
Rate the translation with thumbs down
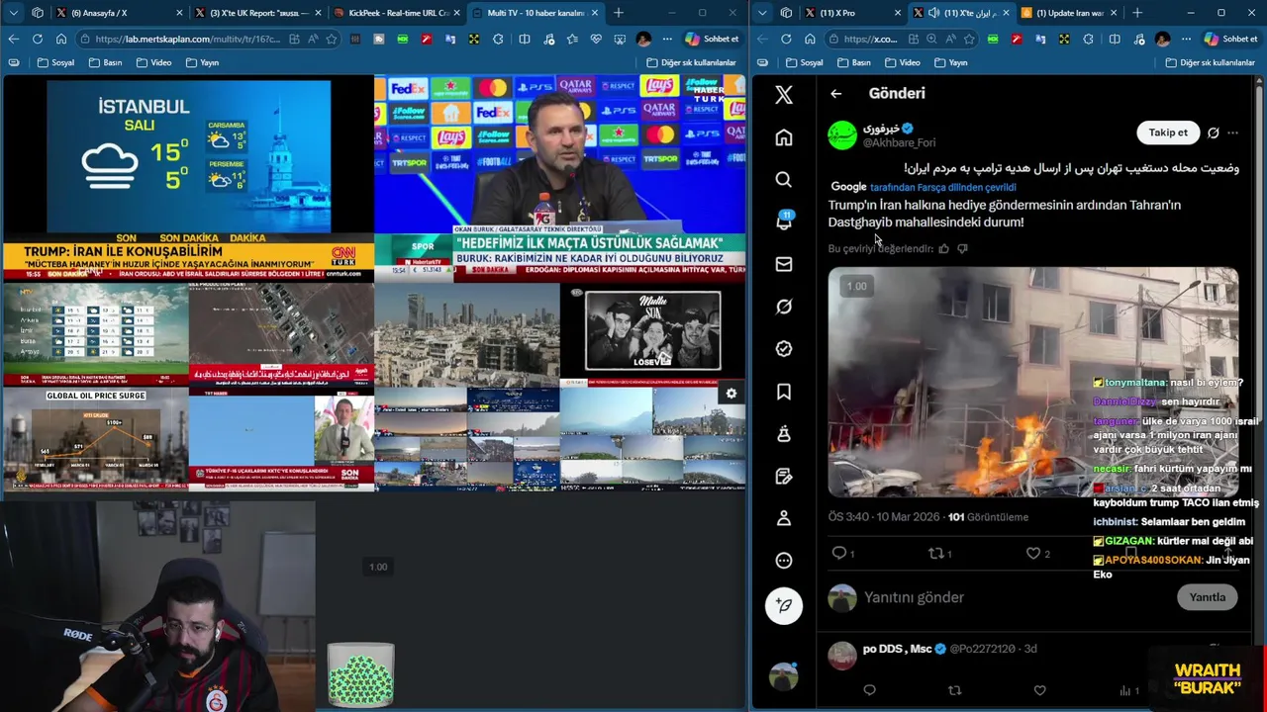click(962, 249)
